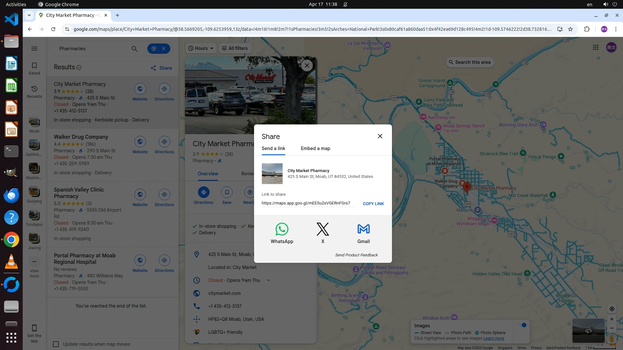Share via WhatsApp icon
The image size is (623, 350).
click(282, 229)
